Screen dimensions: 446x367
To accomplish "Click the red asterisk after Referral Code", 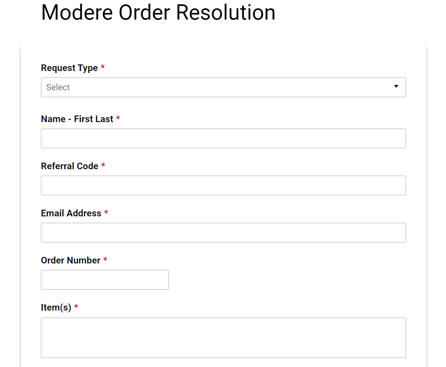I will (x=103, y=166).
